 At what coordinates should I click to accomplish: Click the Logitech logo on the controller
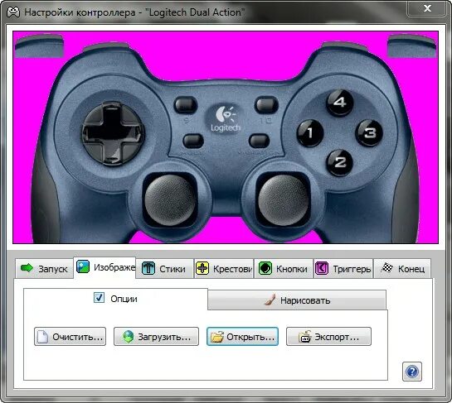[x=225, y=118]
